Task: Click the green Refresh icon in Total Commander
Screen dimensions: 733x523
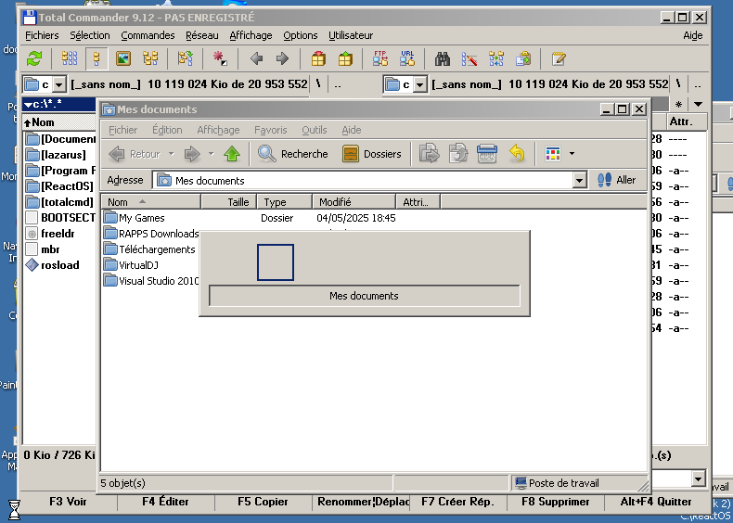Action: coord(34,58)
